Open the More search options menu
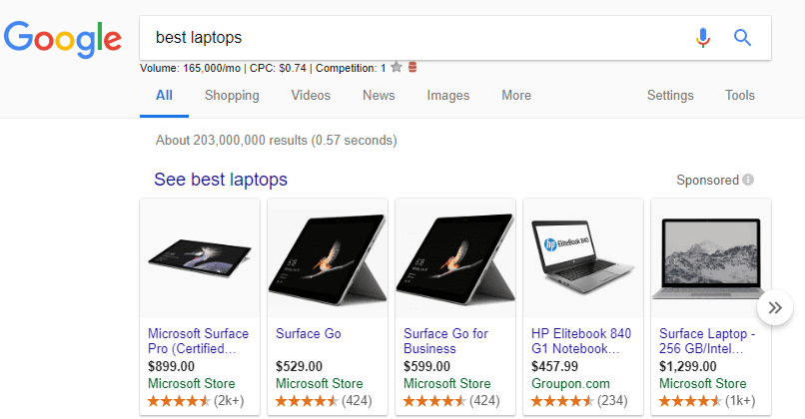Image resolution: width=805 pixels, height=419 pixels. click(516, 96)
